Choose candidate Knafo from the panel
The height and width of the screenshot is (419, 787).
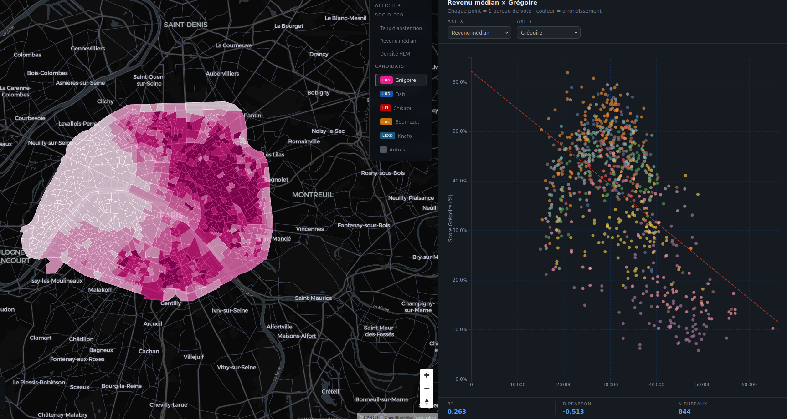tap(404, 136)
